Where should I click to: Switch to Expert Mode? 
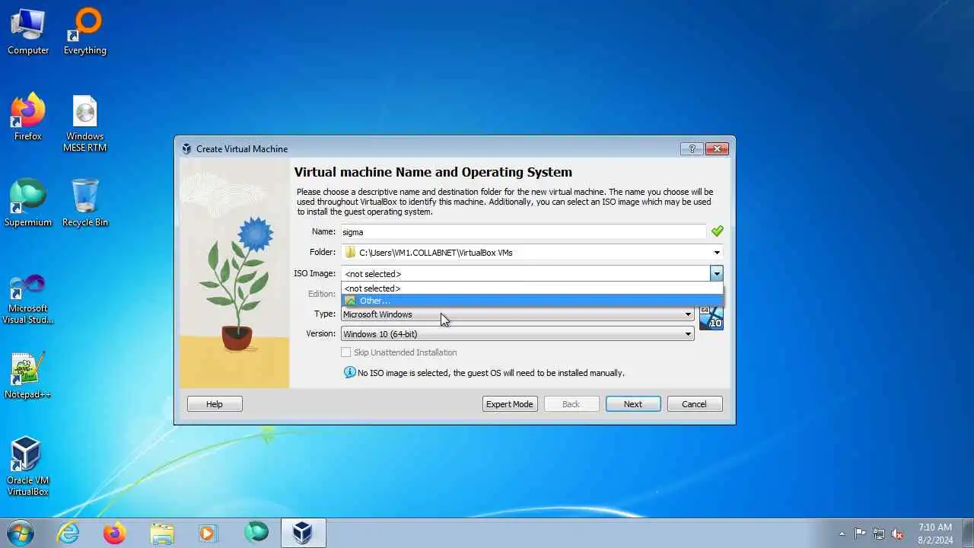(510, 404)
